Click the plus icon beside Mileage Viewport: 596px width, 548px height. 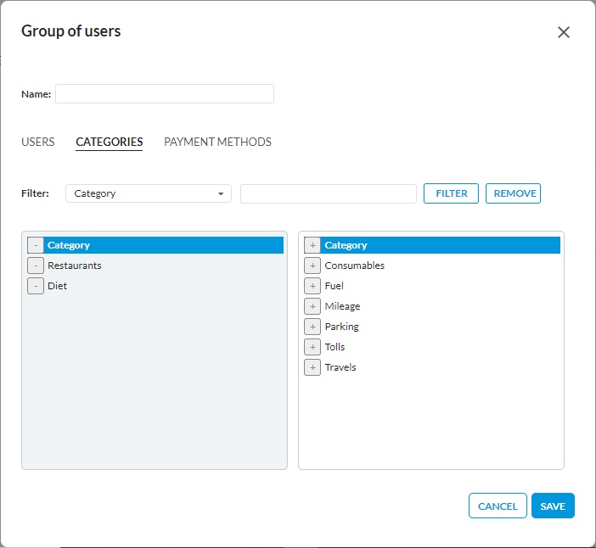click(x=312, y=306)
